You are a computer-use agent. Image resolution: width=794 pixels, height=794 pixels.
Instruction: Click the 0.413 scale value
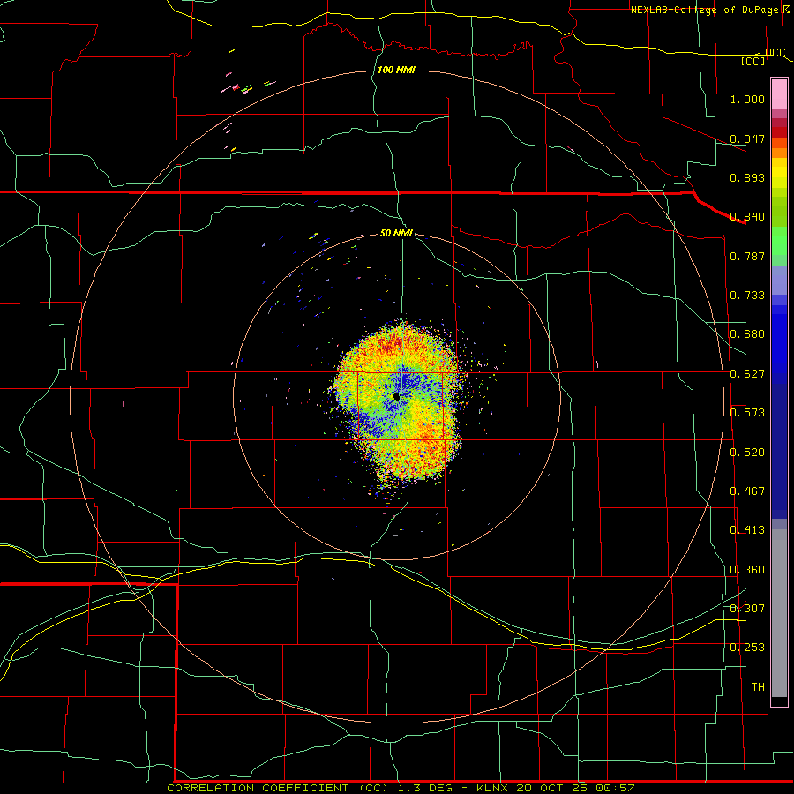click(747, 530)
